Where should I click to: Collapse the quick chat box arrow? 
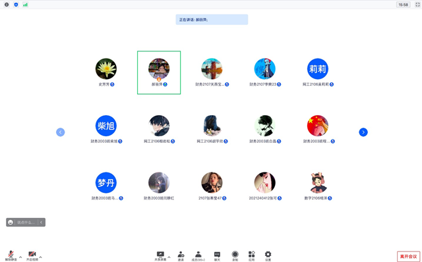click(41, 223)
